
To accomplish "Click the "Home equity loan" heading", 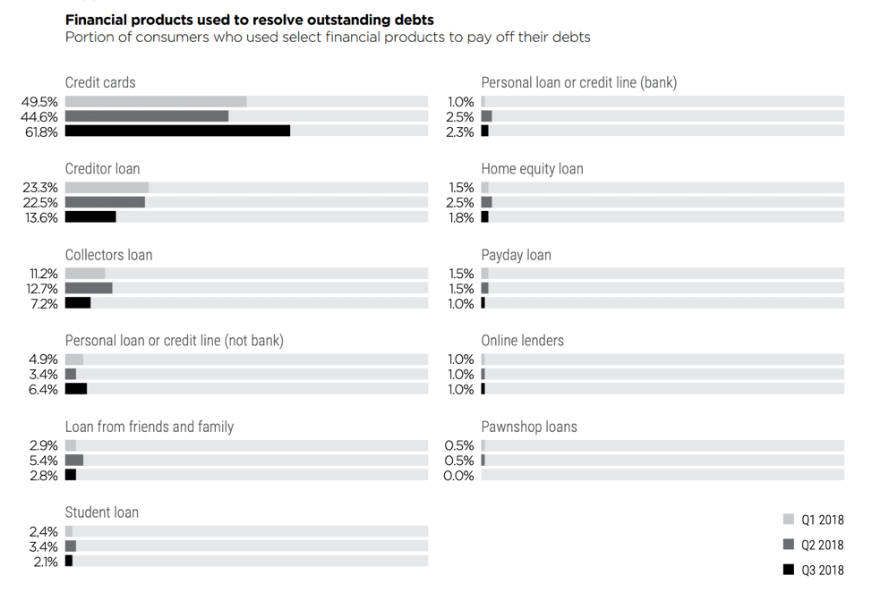I will click(532, 169).
